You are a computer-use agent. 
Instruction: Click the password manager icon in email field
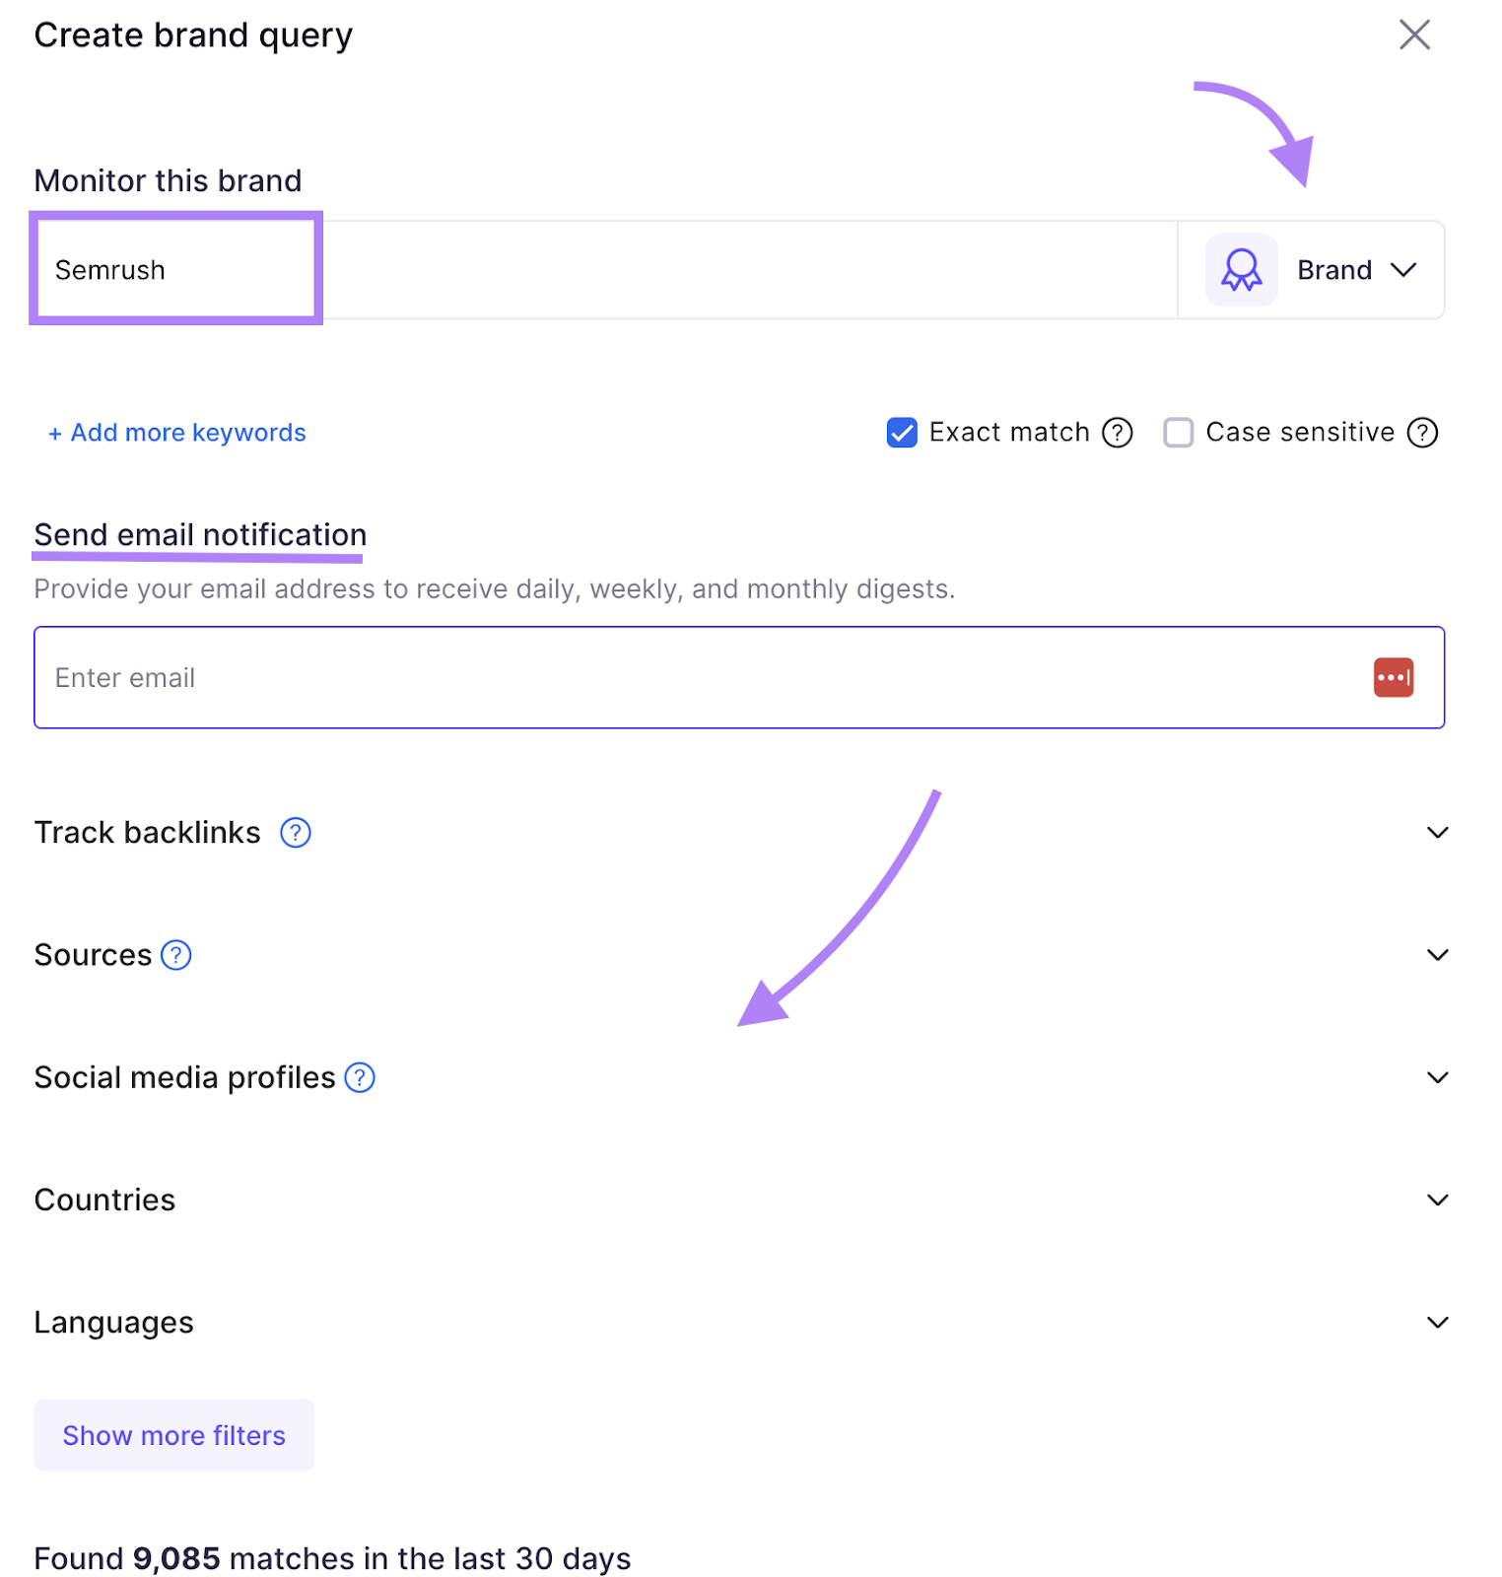coord(1394,677)
